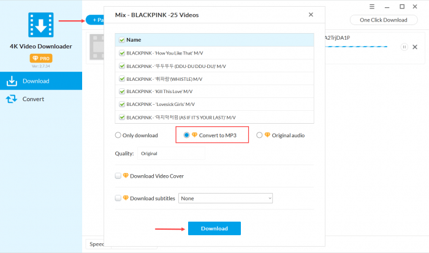Image resolution: width=429 pixels, height=253 pixels.
Task: Select the Original audio radio option
Action: point(259,135)
